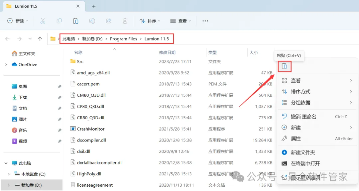This screenshot has height=191, width=359.
Task: Click the Cut scissors icon in toolbar
Action: pyautogui.click(x=43, y=21)
